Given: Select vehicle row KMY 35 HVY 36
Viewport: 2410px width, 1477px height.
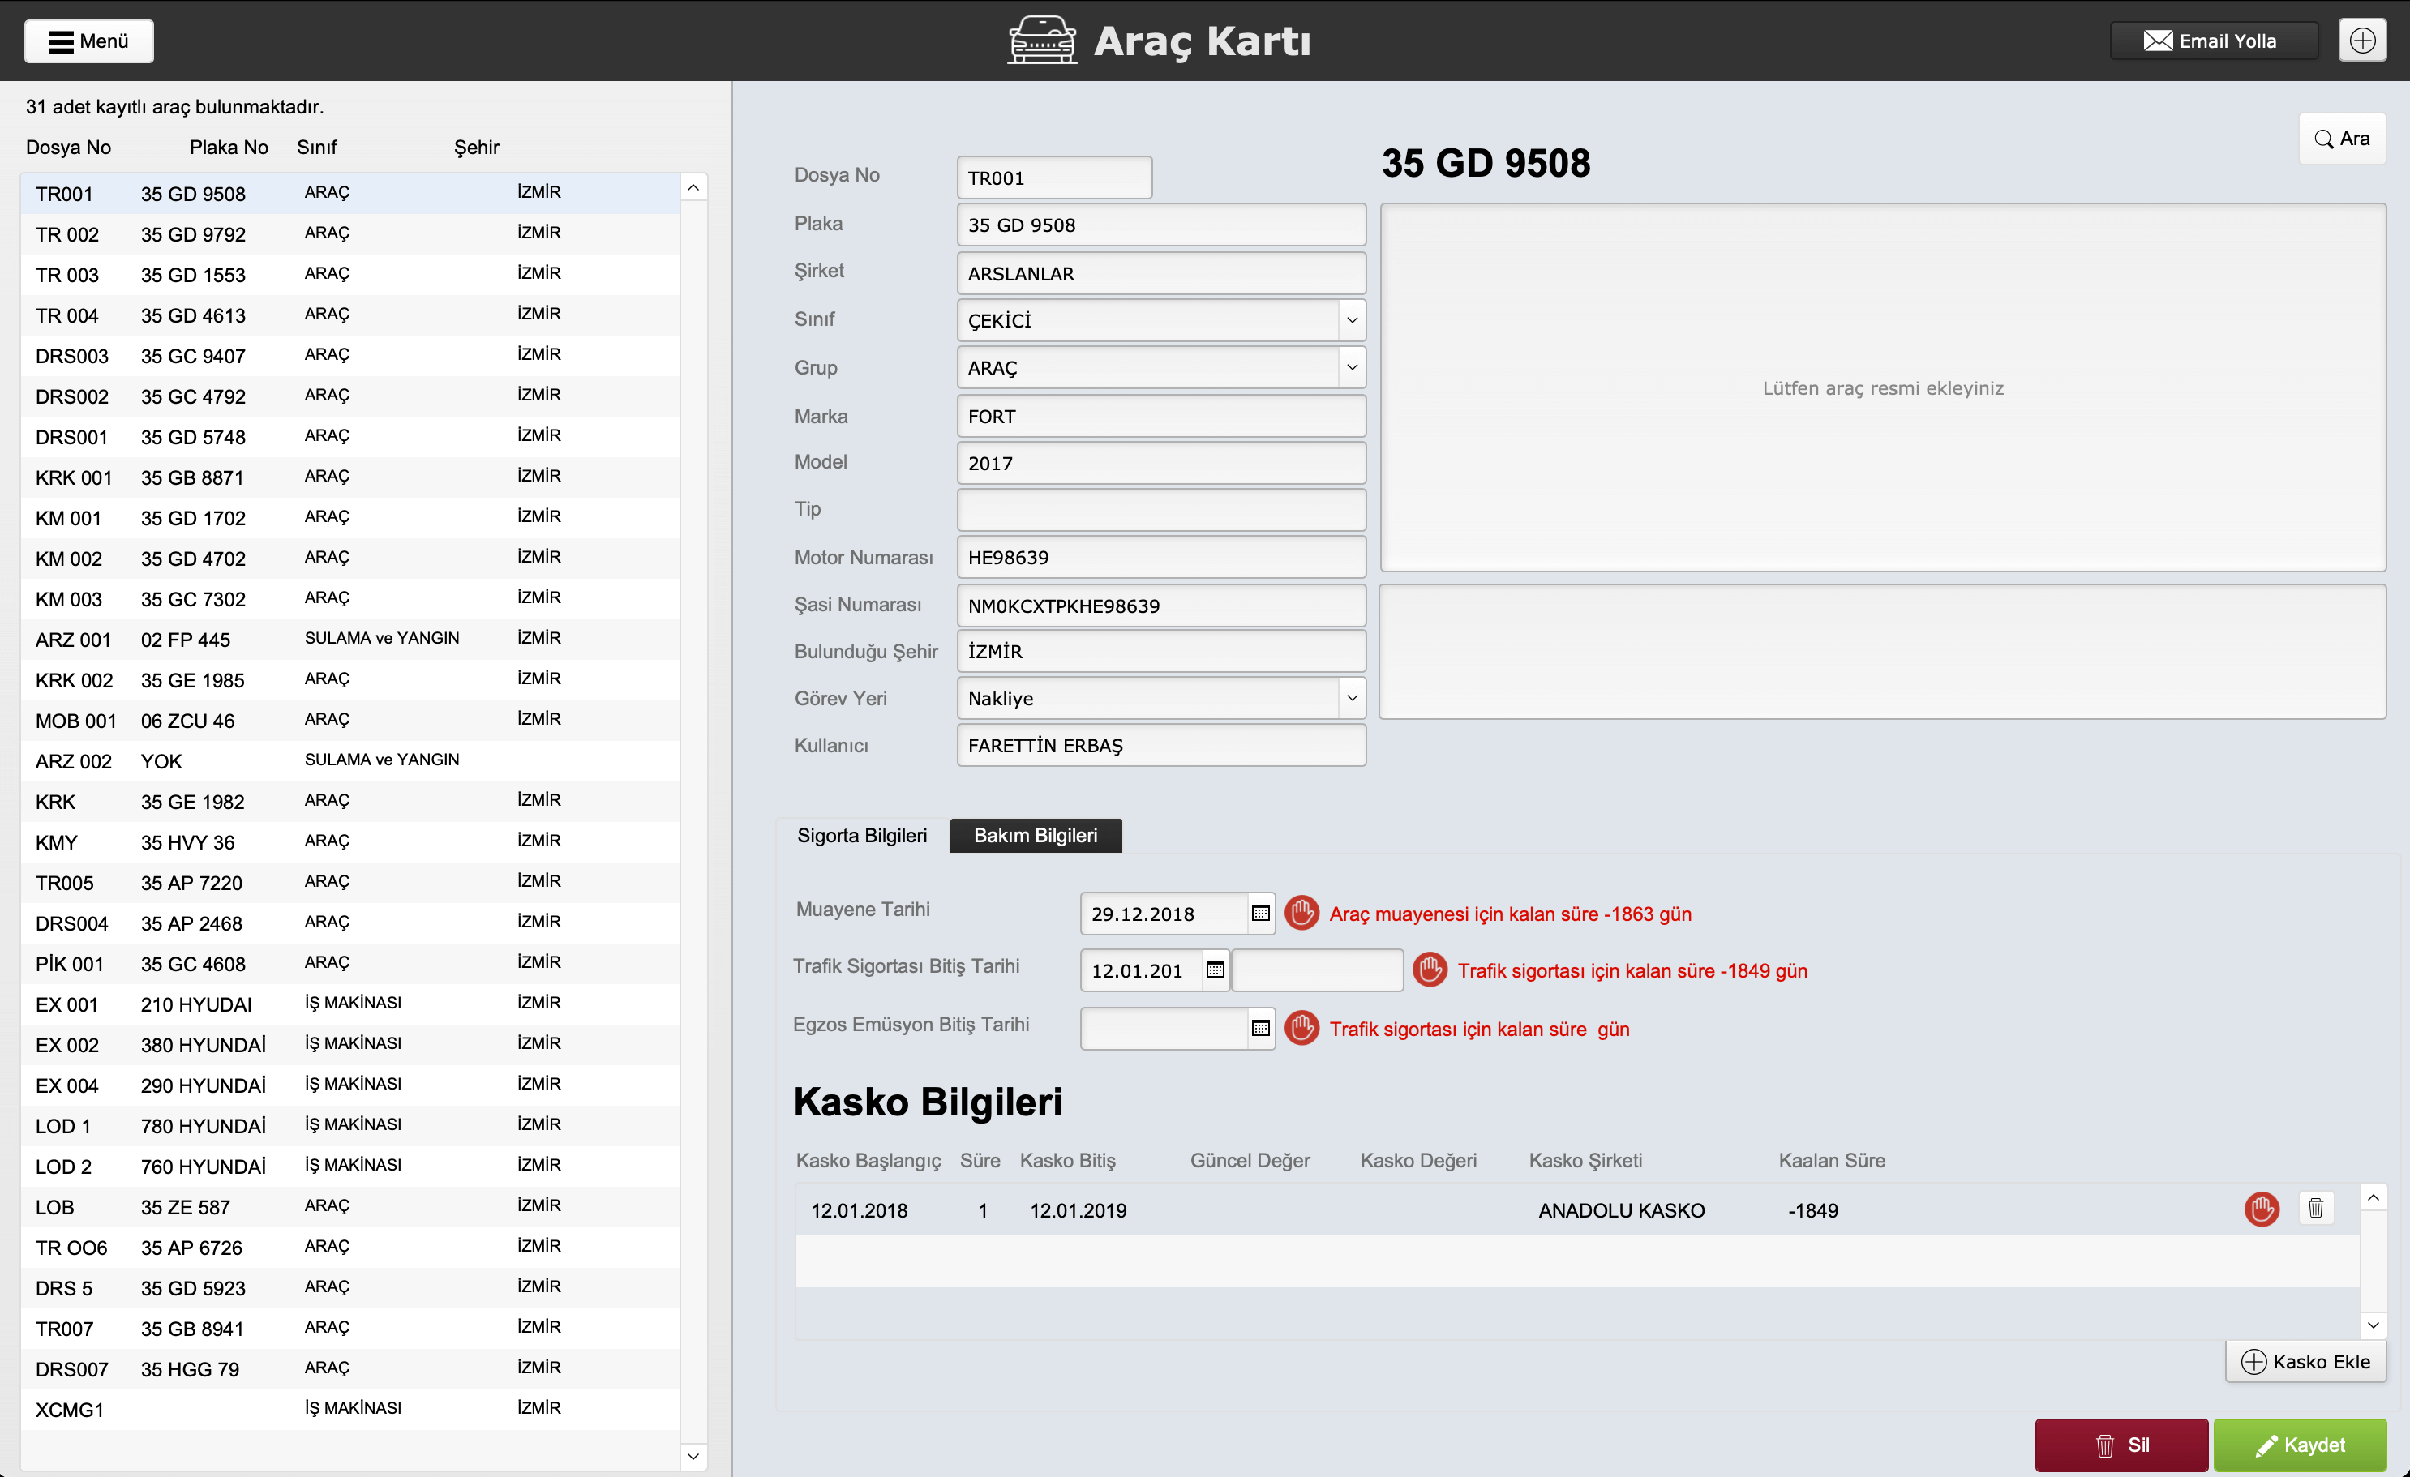Looking at the screenshot, I should click(350, 841).
